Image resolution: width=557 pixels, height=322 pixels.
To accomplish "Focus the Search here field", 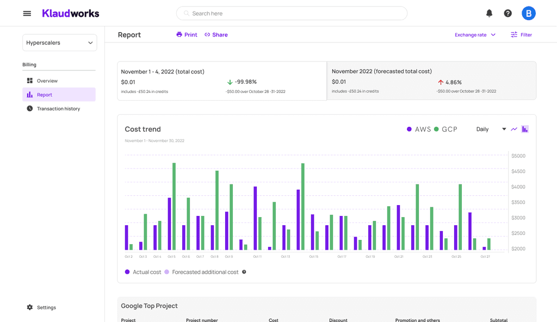I will pyautogui.click(x=292, y=14).
